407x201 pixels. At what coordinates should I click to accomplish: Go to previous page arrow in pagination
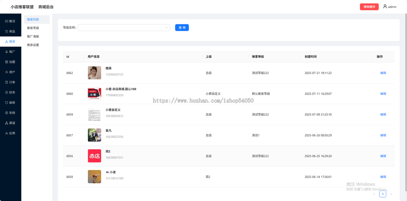pos(374,194)
